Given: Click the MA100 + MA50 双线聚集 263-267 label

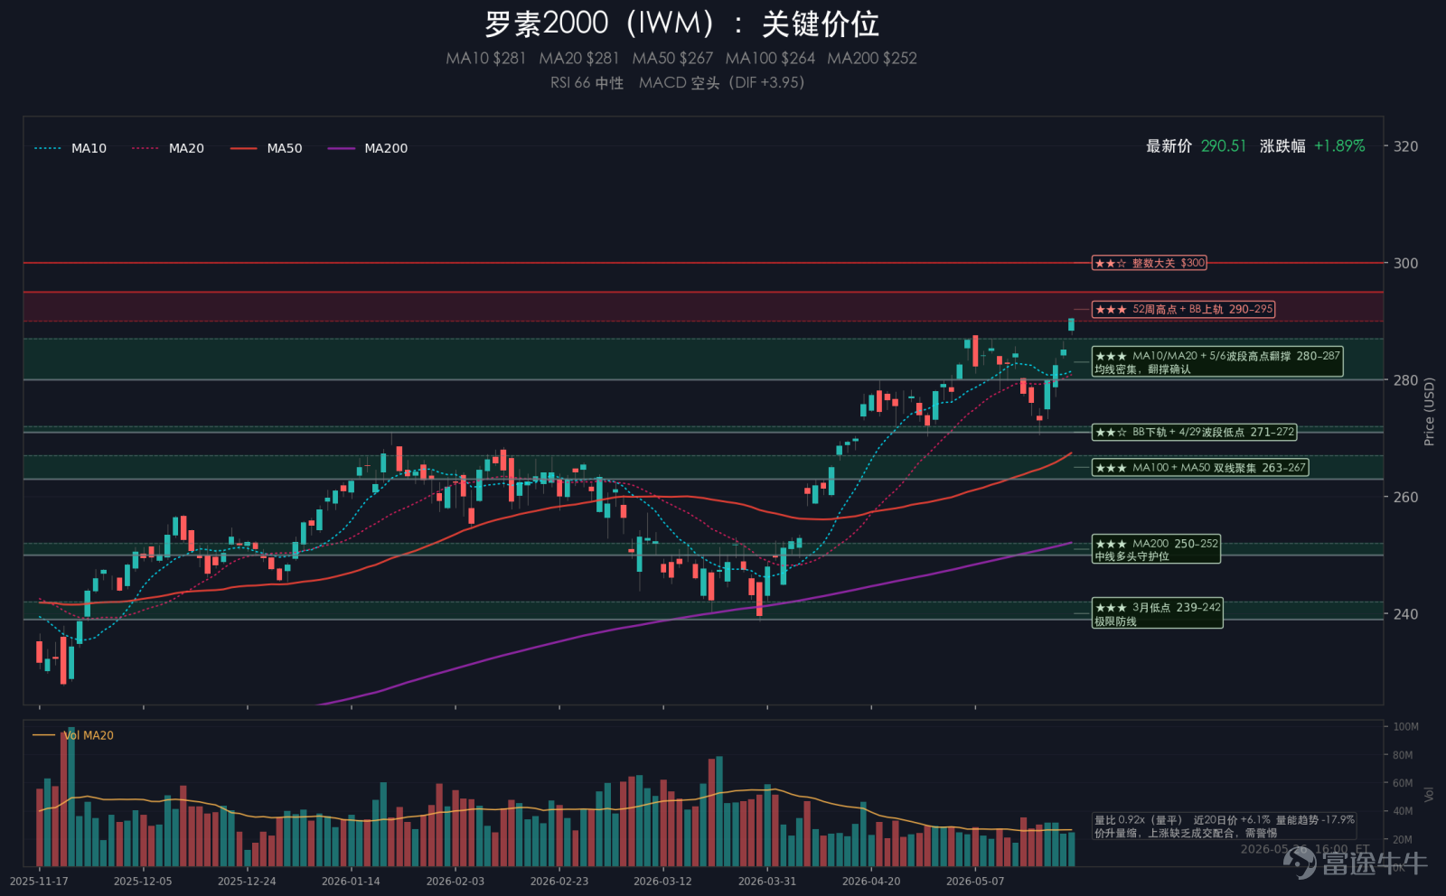Looking at the screenshot, I should pyautogui.click(x=1199, y=467).
